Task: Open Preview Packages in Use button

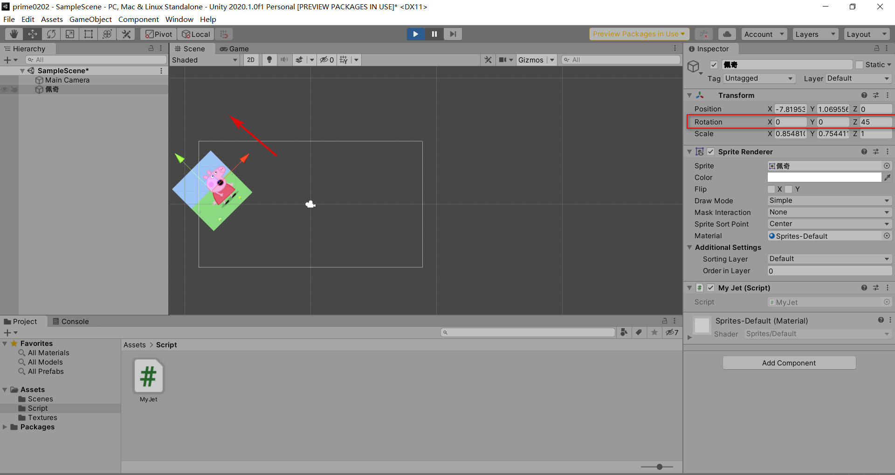Action: click(x=639, y=34)
